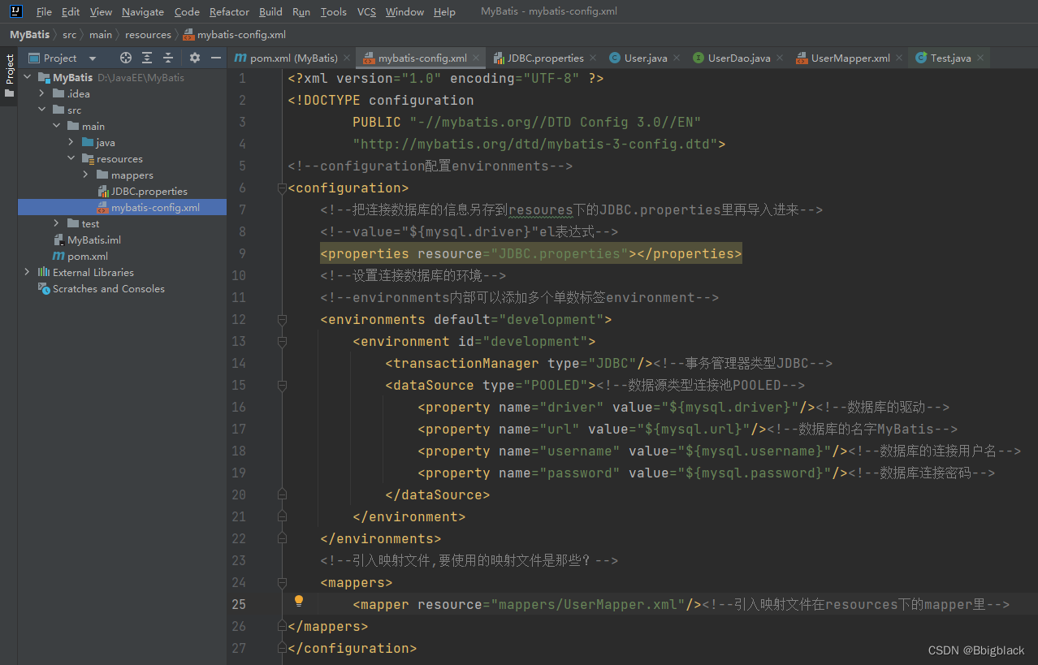
Task: Open the Project view dropdown arrow
Action: click(x=92, y=58)
